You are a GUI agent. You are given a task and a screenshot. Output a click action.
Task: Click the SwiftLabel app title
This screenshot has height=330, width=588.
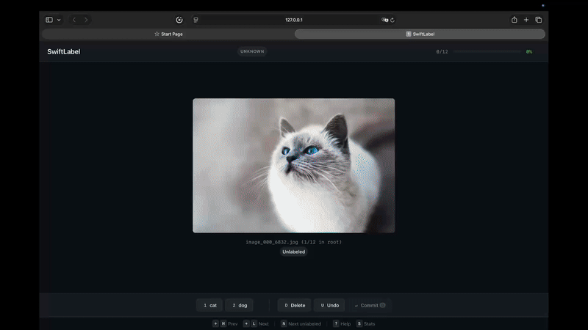pyautogui.click(x=64, y=51)
